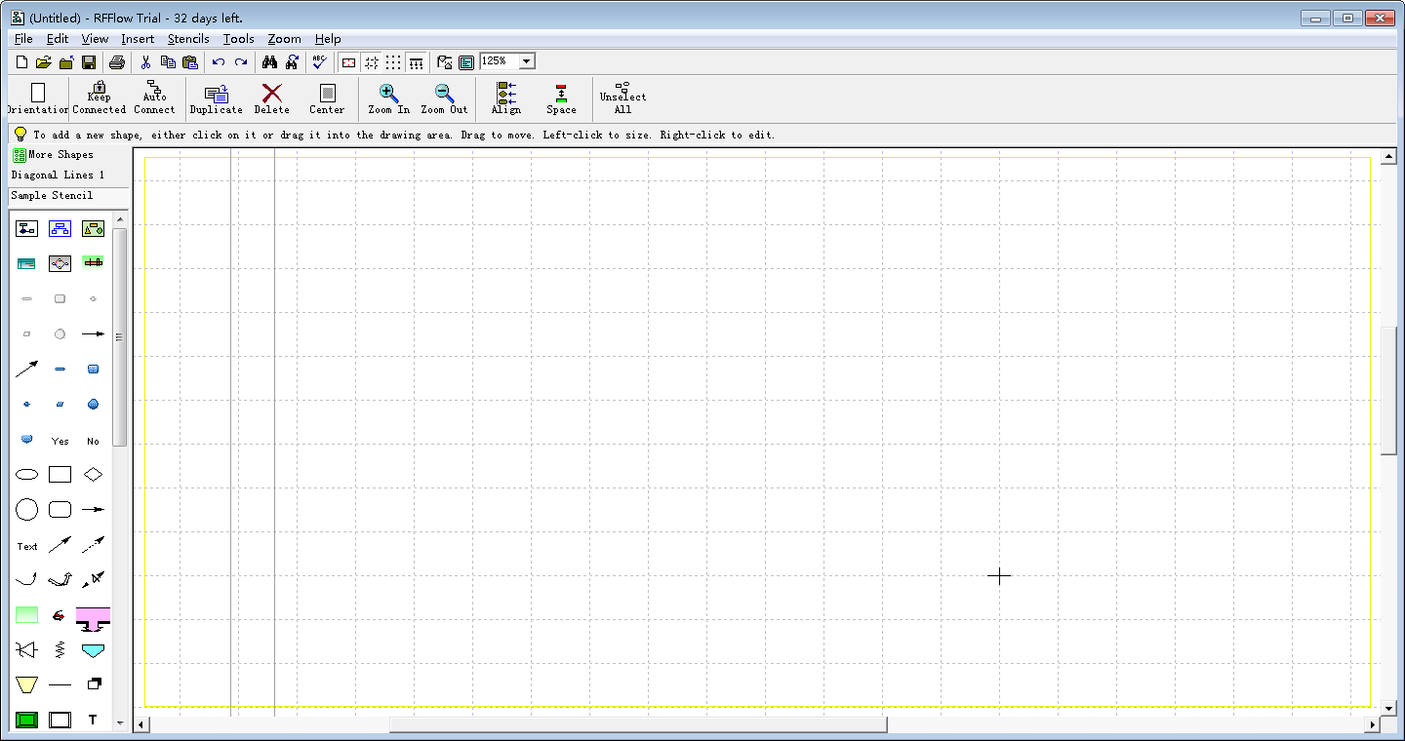Viewport: 1405px width, 741px height.
Task: Toggle snap to grid button
Action: (x=372, y=62)
